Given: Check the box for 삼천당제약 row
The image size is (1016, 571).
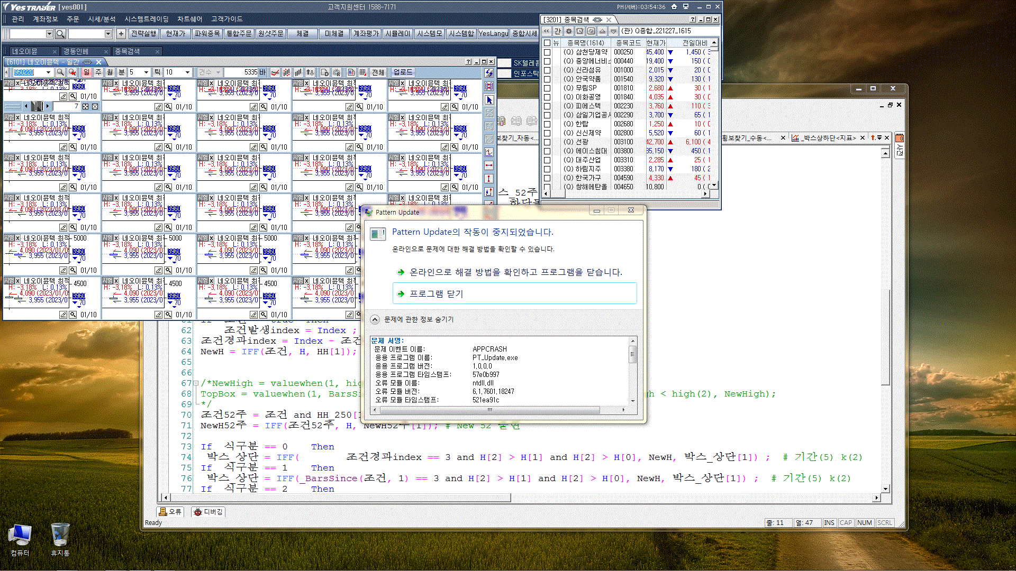Looking at the screenshot, I should click(547, 52).
